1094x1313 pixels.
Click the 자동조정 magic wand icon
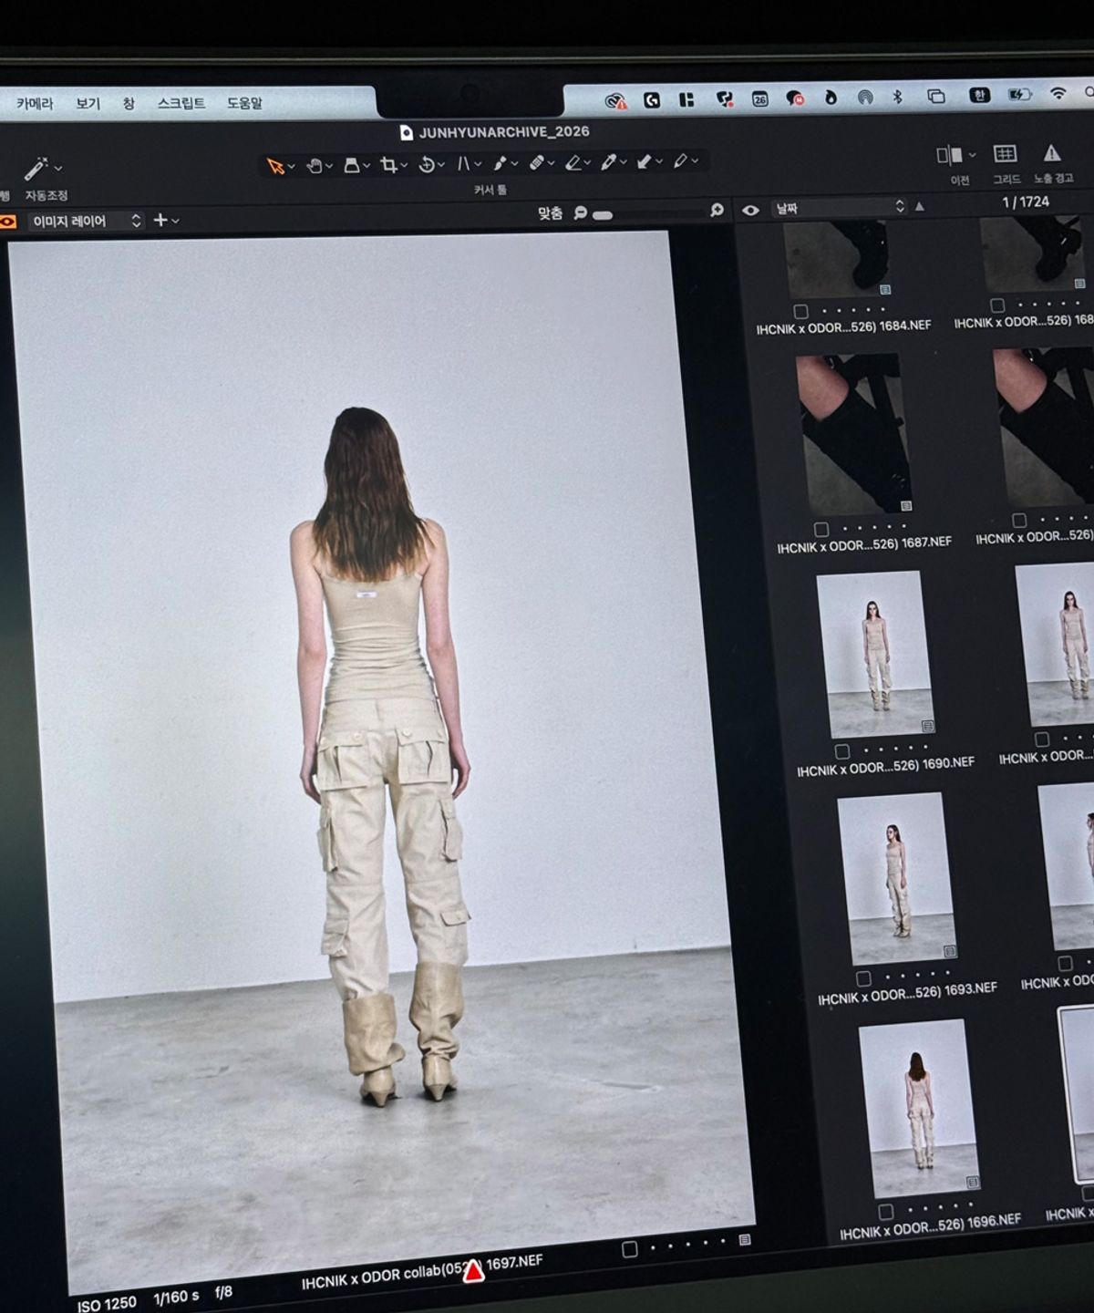pyautogui.click(x=36, y=169)
